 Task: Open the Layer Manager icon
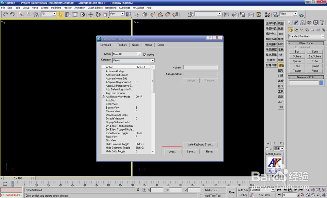pyautogui.click(x=243, y=14)
